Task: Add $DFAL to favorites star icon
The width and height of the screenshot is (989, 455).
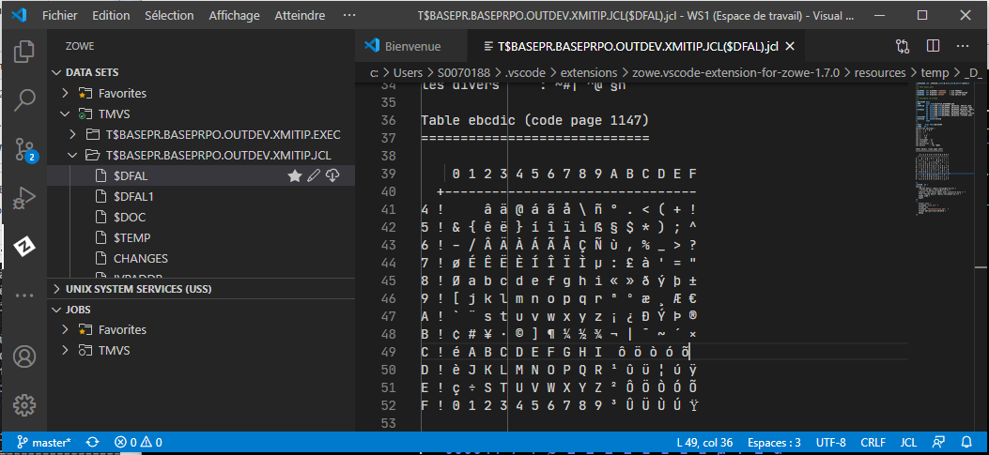Action: (295, 176)
